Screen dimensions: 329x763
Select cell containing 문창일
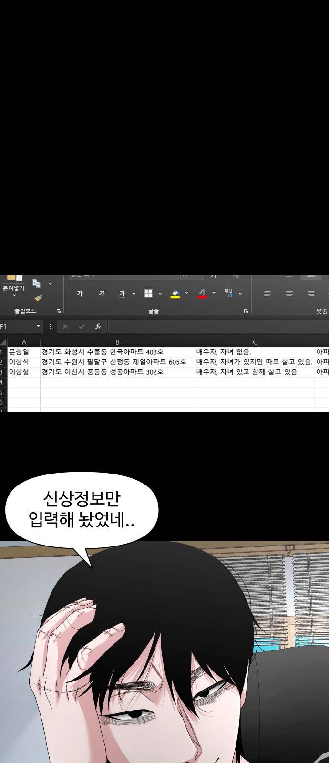click(24, 352)
